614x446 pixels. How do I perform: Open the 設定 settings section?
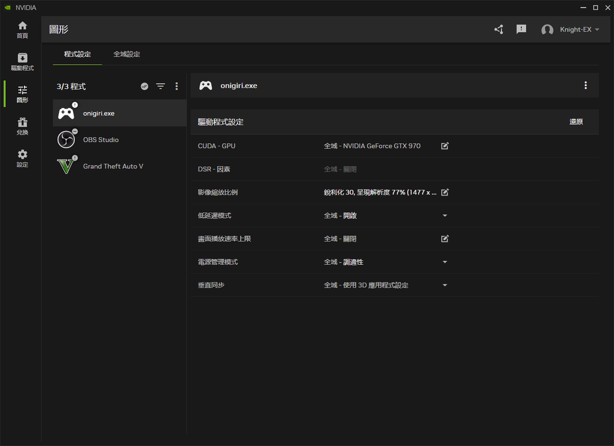coord(22,158)
